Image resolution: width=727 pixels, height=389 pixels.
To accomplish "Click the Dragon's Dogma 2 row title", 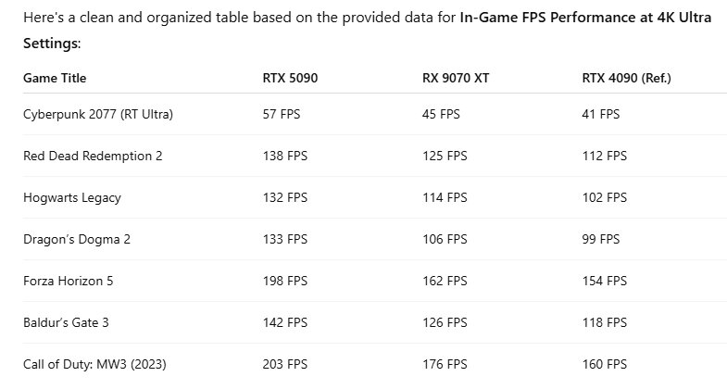I will point(77,239).
